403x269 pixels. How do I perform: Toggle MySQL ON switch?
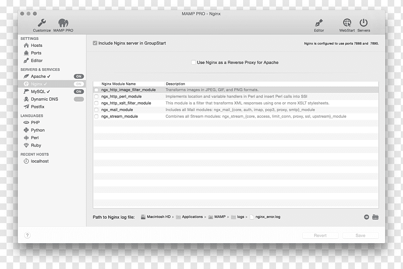pos(79,91)
